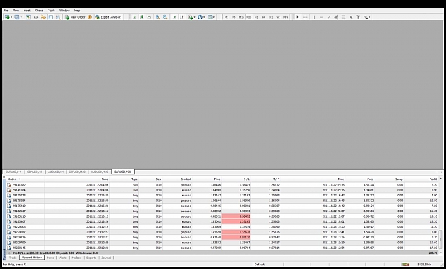
Task: Open the Experts terminal tab
Action: click(x=91, y=258)
